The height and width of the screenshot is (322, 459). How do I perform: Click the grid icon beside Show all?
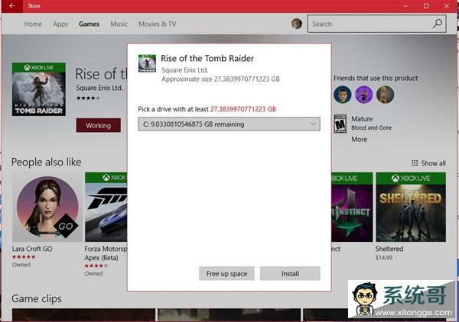coord(415,163)
